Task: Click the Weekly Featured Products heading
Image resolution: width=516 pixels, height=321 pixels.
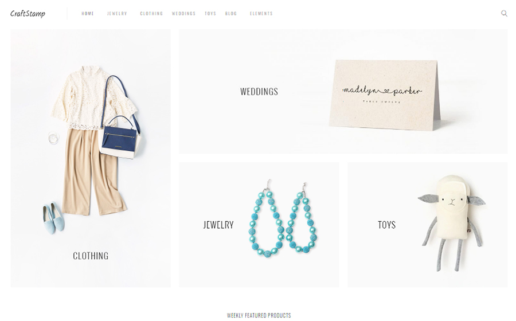Action: [259, 315]
